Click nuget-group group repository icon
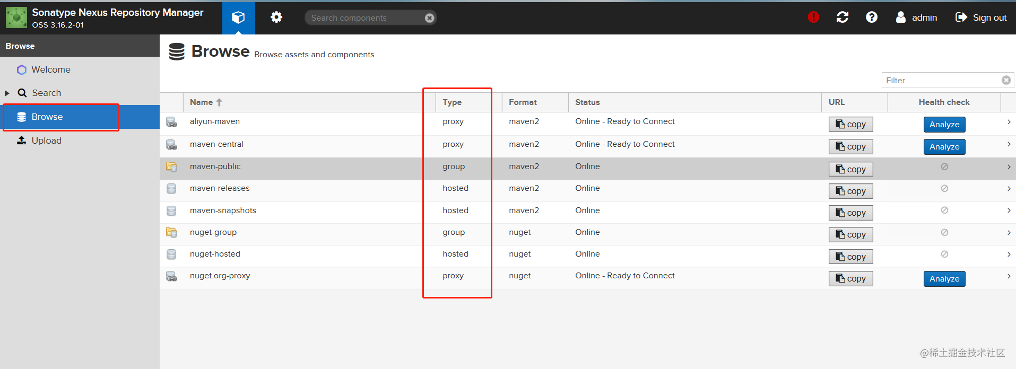Image resolution: width=1016 pixels, height=369 pixels. 171,232
